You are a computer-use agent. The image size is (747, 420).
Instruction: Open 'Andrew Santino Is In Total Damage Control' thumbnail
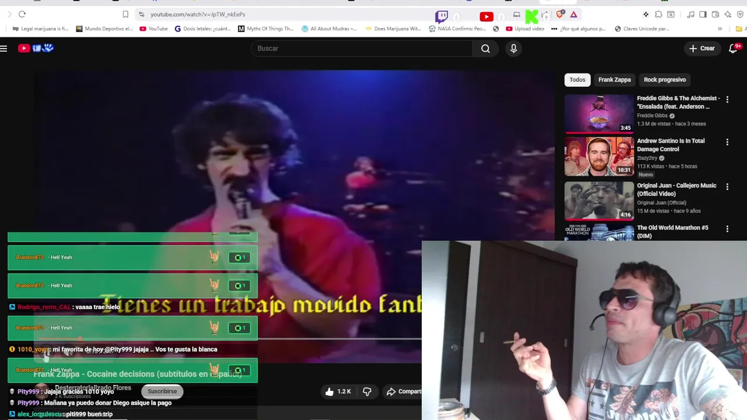point(599,156)
